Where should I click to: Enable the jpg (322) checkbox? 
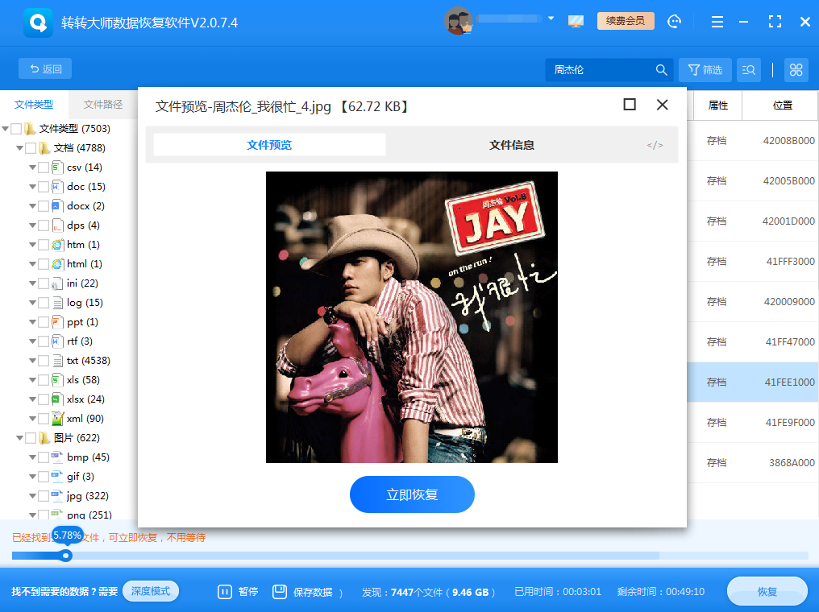pos(44,496)
